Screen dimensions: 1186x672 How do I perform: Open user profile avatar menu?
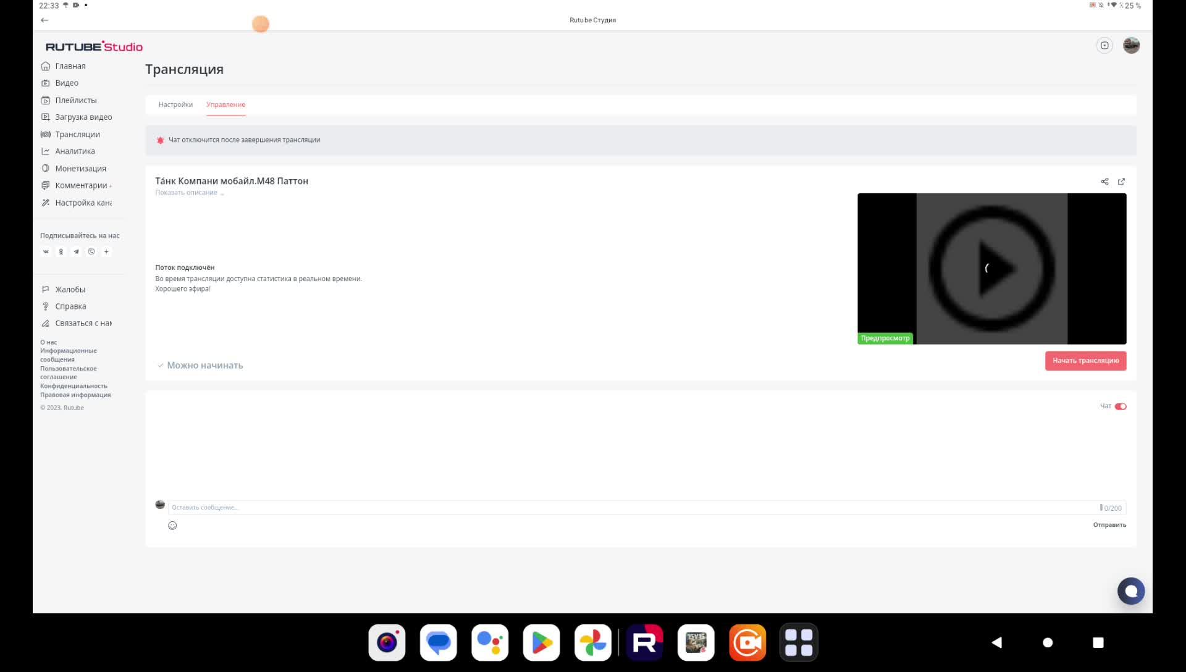(1131, 46)
